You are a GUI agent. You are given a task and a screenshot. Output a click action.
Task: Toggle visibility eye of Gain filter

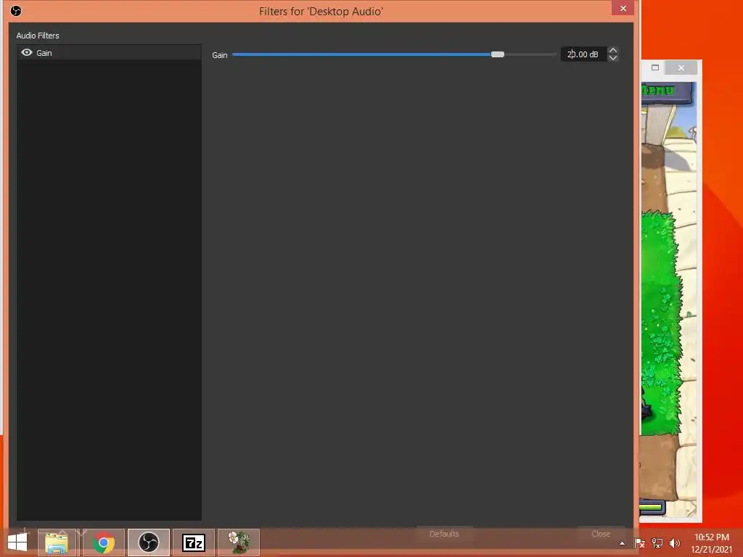pos(27,52)
